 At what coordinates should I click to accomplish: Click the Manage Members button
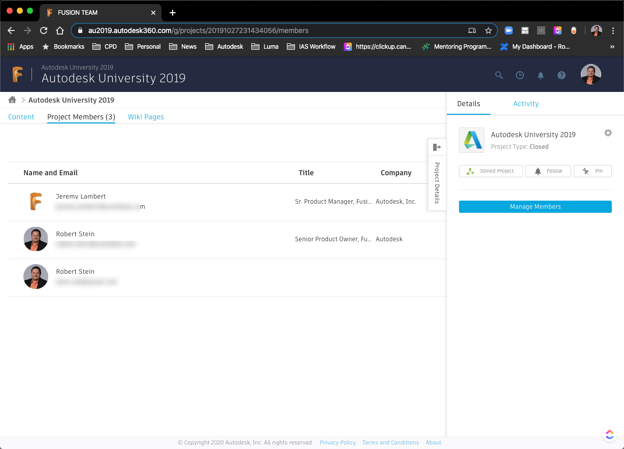535,207
